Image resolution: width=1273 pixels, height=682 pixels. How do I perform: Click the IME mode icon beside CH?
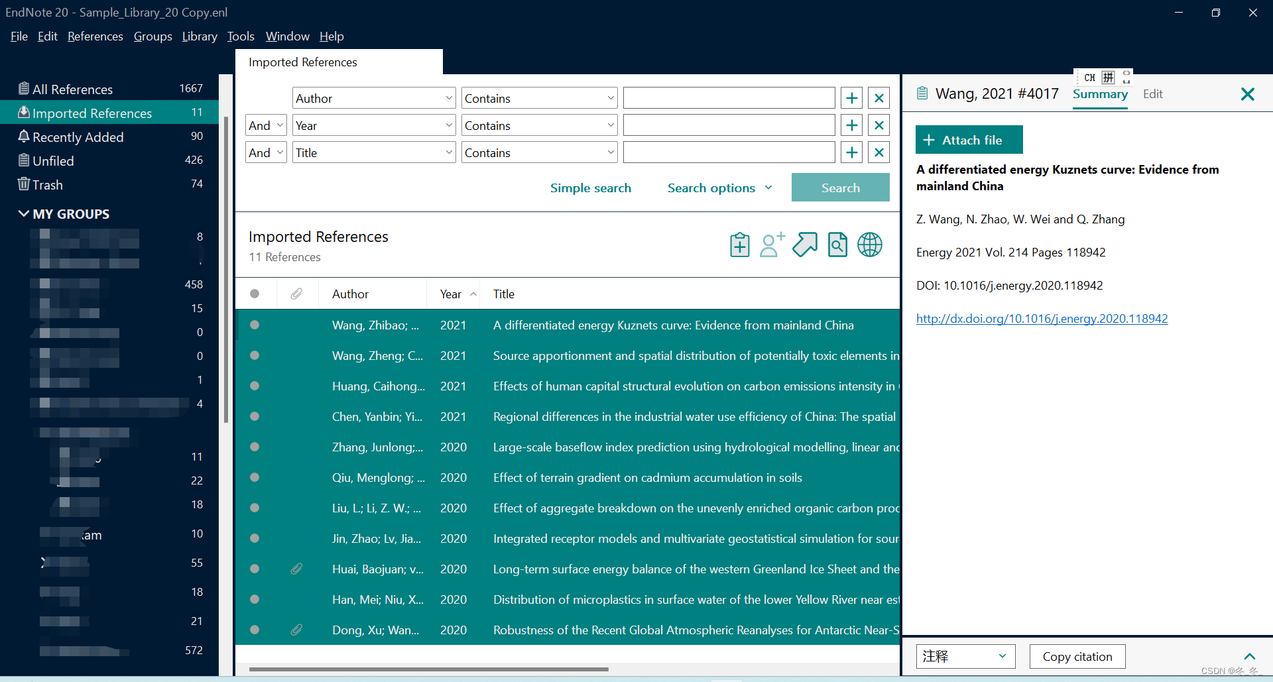[1108, 78]
